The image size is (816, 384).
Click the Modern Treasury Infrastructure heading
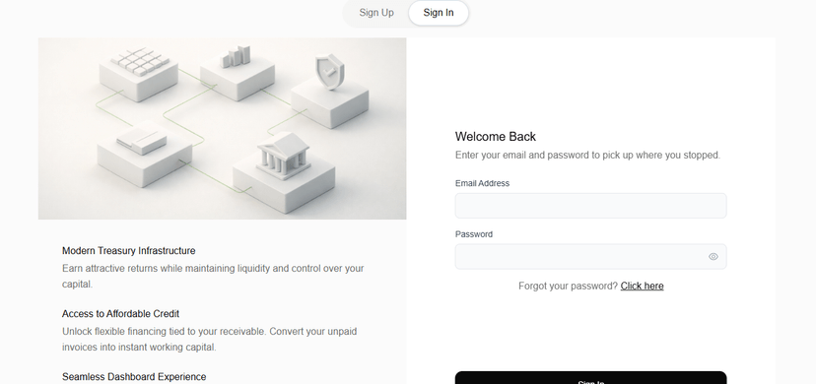click(128, 250)
